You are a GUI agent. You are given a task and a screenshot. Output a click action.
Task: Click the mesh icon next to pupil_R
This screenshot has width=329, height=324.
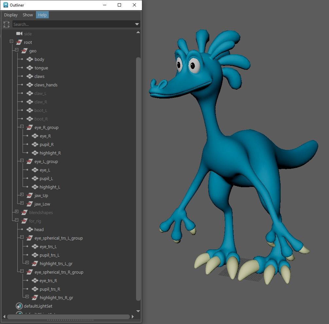[35, 144]
